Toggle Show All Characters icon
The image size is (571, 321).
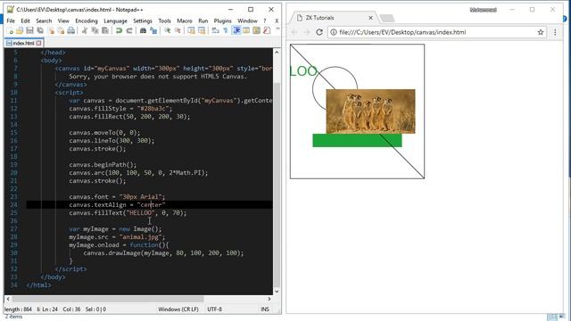tap(226, 31)
